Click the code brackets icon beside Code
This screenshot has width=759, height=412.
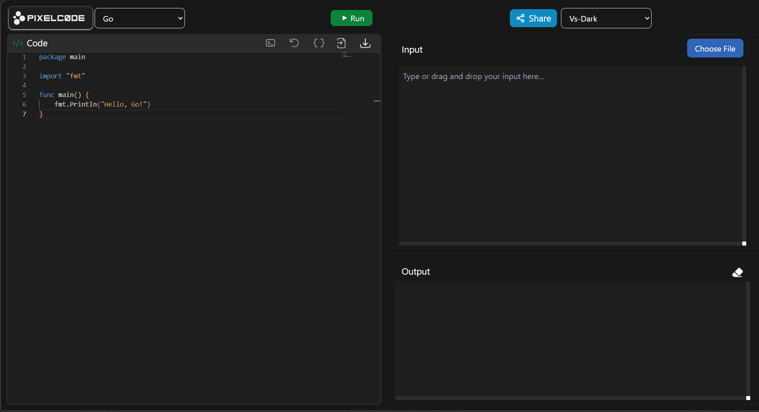click(x=18, y=43)
